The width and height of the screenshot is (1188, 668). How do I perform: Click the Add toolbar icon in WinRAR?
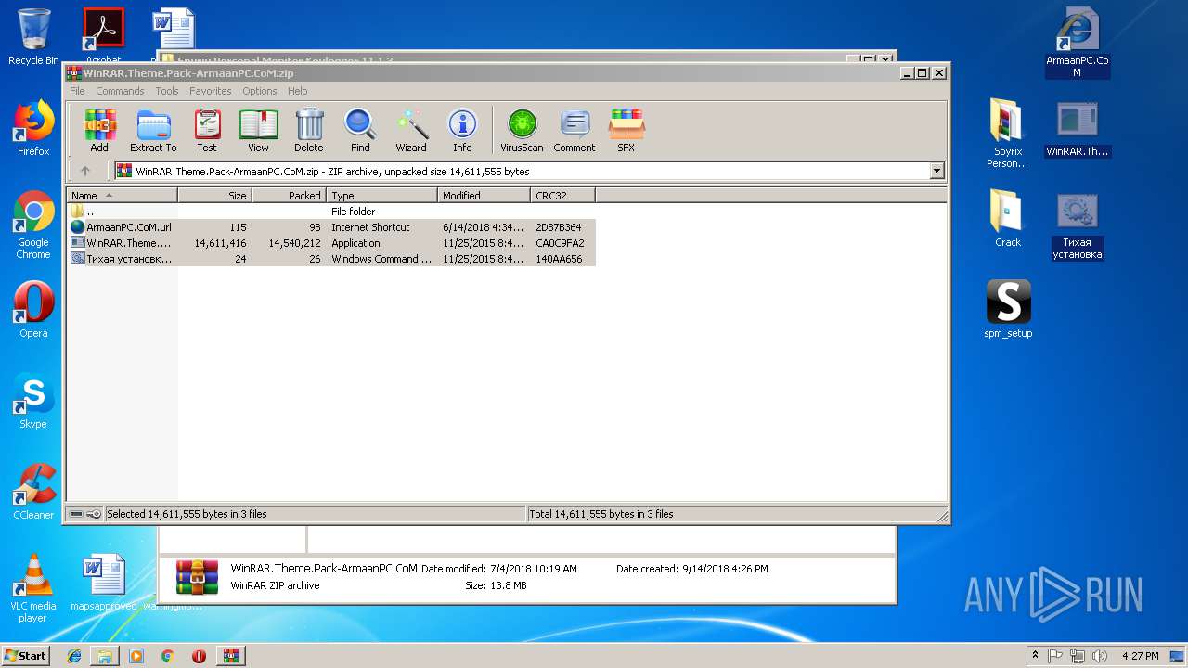pos(99,130)
